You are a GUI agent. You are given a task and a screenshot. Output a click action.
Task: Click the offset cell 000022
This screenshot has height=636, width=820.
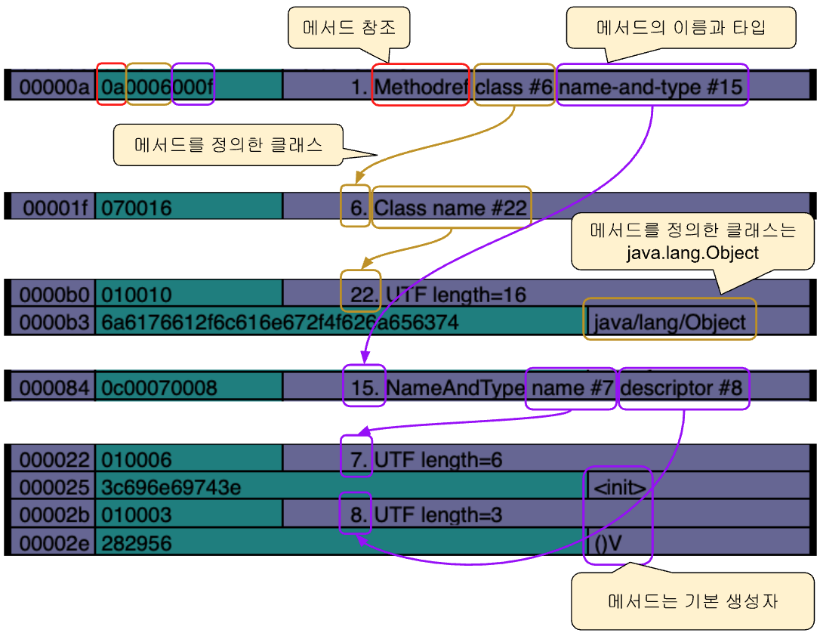coord(54,460)
